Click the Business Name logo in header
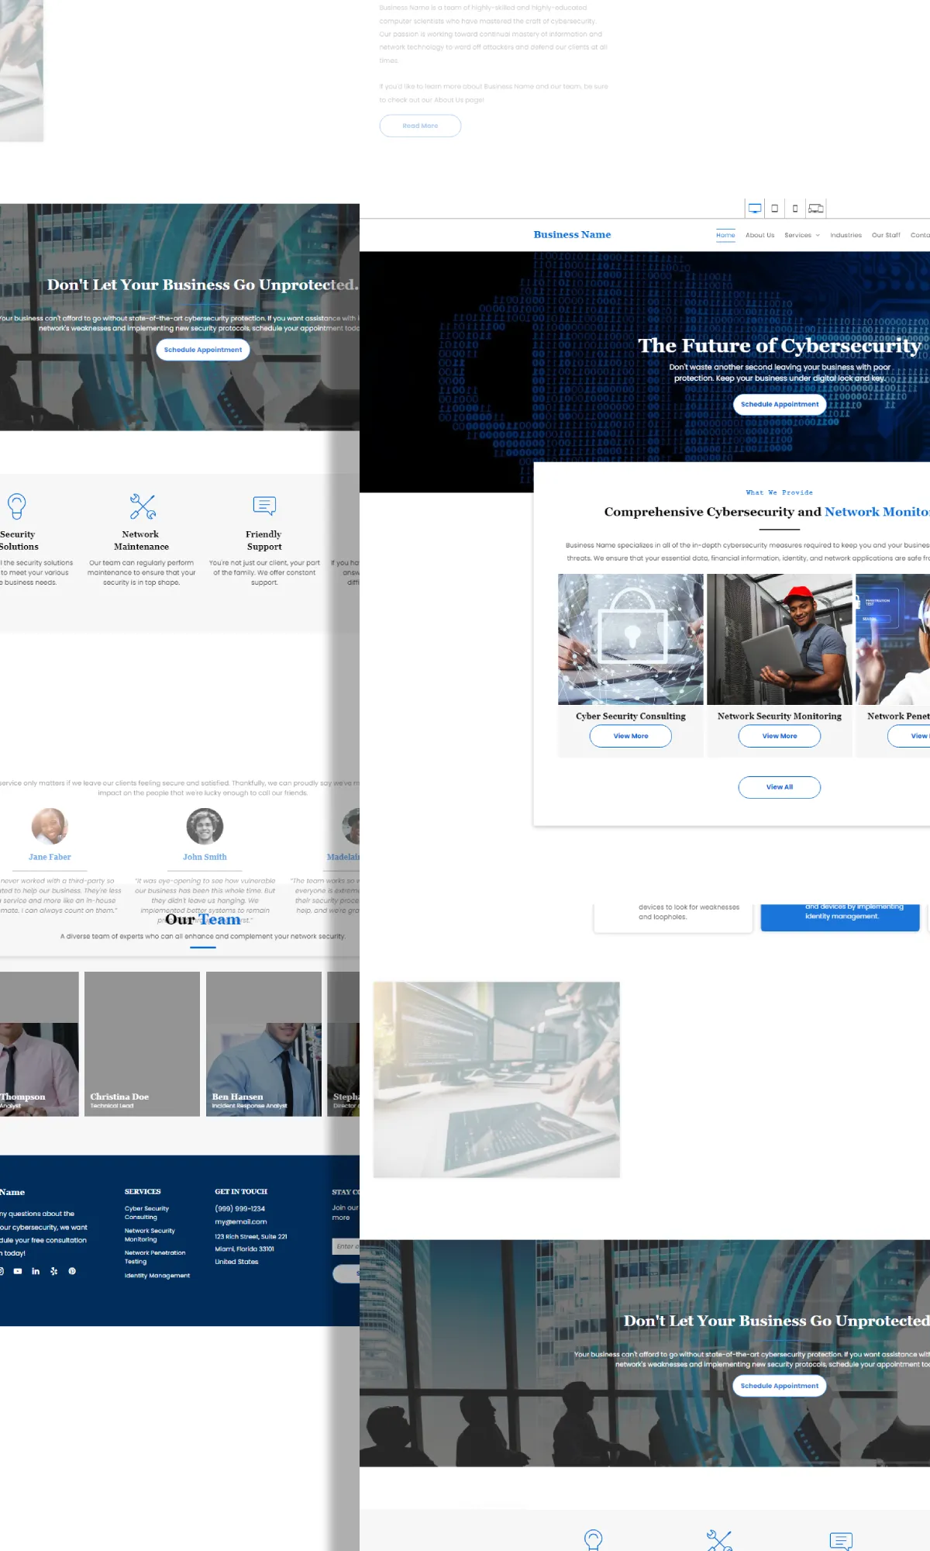This screenshot has height=1551, width=930. tap(572, 234)
